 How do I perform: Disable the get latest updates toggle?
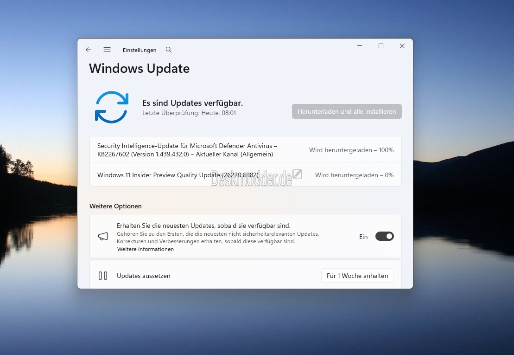tap(384, 236)
